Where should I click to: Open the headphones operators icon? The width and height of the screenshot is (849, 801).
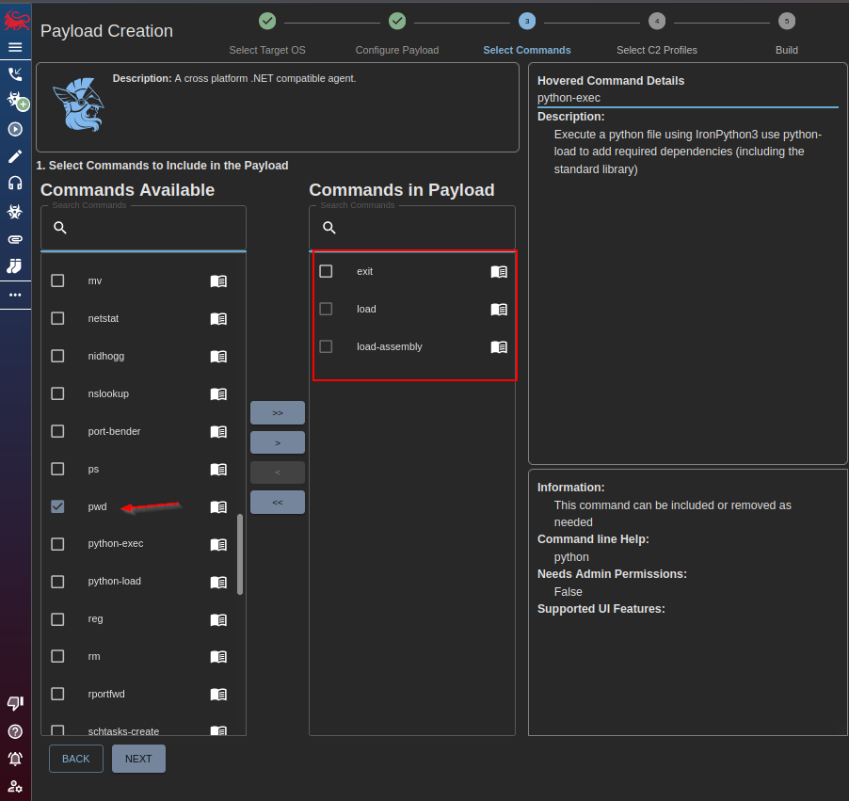click(x=15, y=183)
